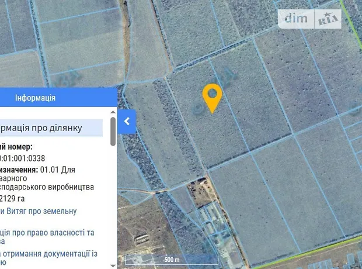
Task: Click the 500 m map scale bar
Action: [171, 260]
